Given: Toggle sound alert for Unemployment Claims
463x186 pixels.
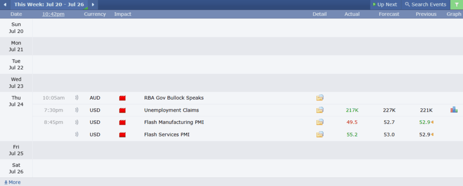Looking at the screenshot, I should (x=77, y=110).
